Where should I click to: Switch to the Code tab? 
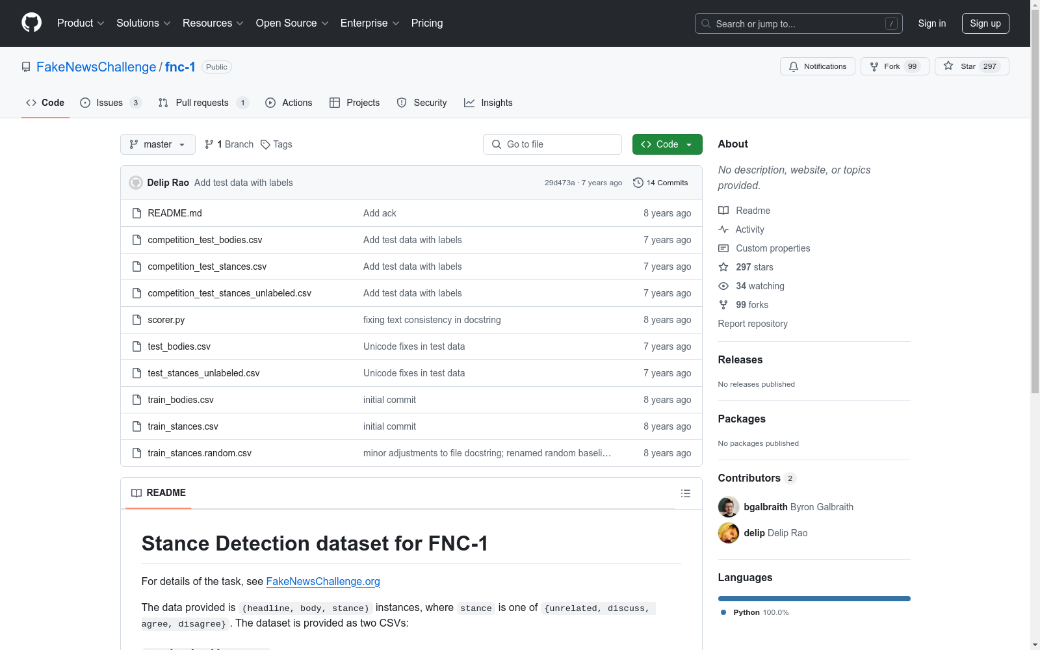[x=45, y=103]
